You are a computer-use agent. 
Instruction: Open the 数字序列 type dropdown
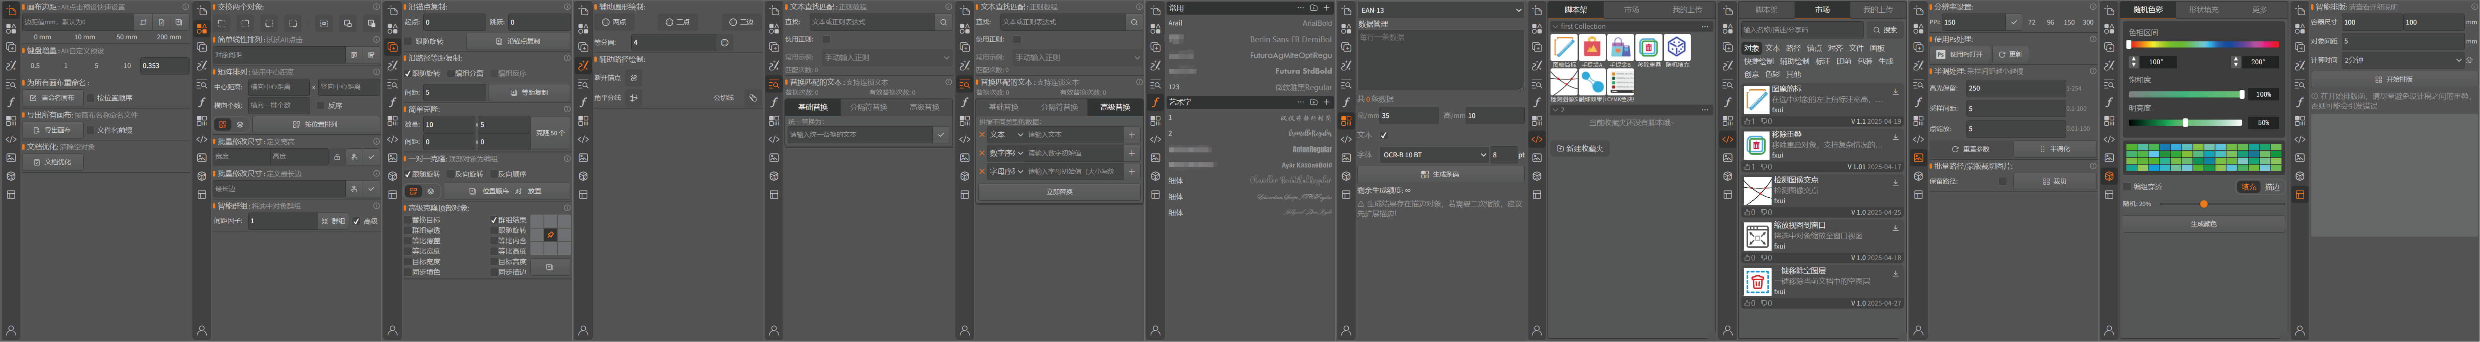point(1006,153)
